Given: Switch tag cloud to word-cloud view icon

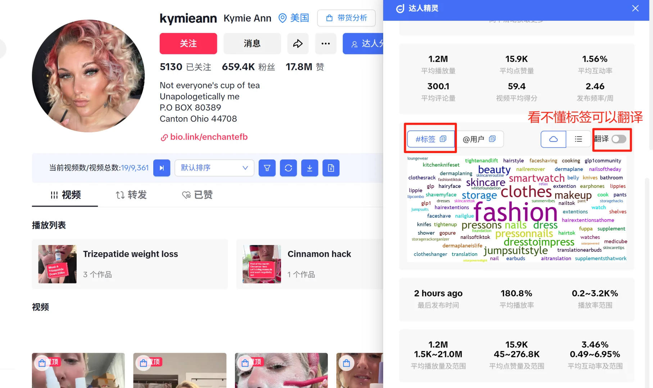Looking at the screenshot, I should 553,139.
